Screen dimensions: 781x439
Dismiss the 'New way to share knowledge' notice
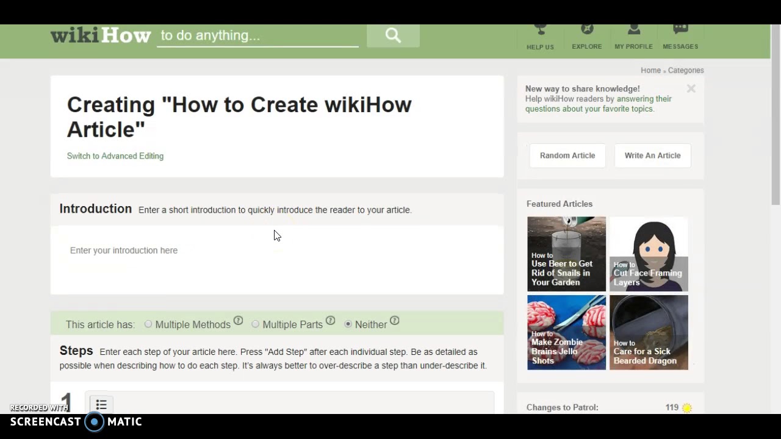[691, 89]
